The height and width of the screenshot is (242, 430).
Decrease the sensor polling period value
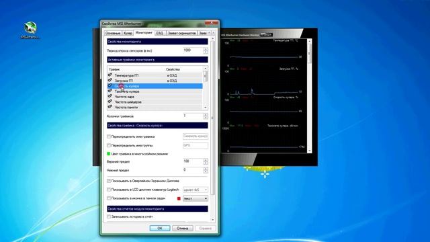[x=206, y=52]
